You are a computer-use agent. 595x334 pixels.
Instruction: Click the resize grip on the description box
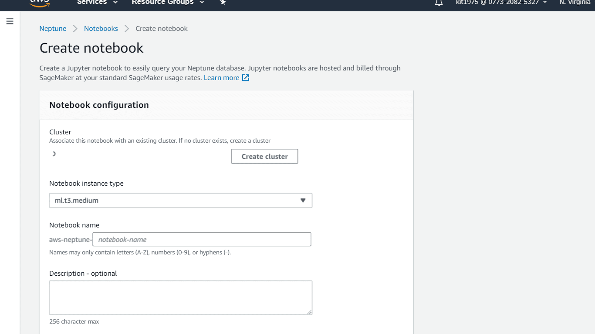[x=310, y=312]
